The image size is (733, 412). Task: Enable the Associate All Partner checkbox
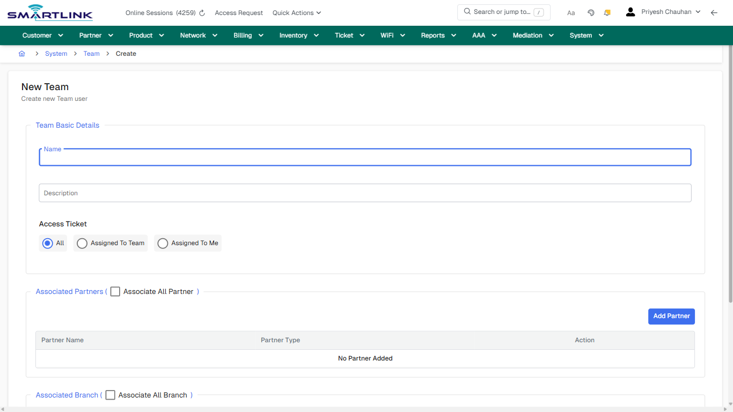click(115, 291)
